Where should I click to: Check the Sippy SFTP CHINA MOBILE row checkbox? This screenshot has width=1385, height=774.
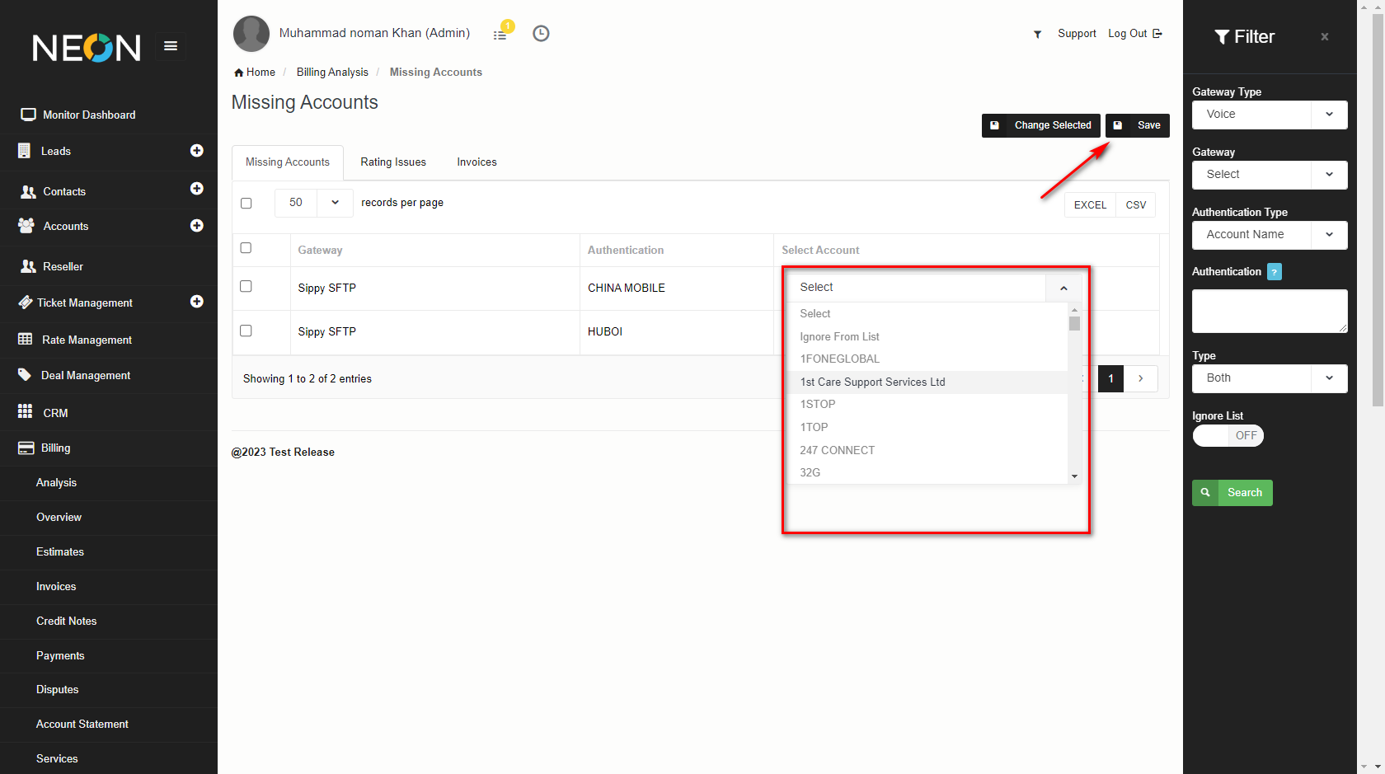pos(246,287)
